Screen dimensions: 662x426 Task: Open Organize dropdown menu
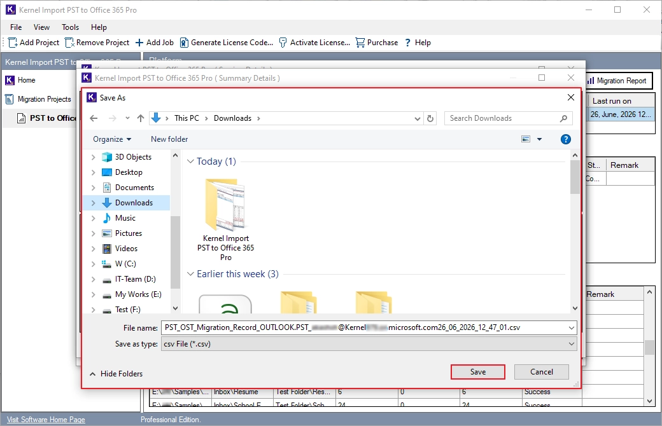coord(112,139)
